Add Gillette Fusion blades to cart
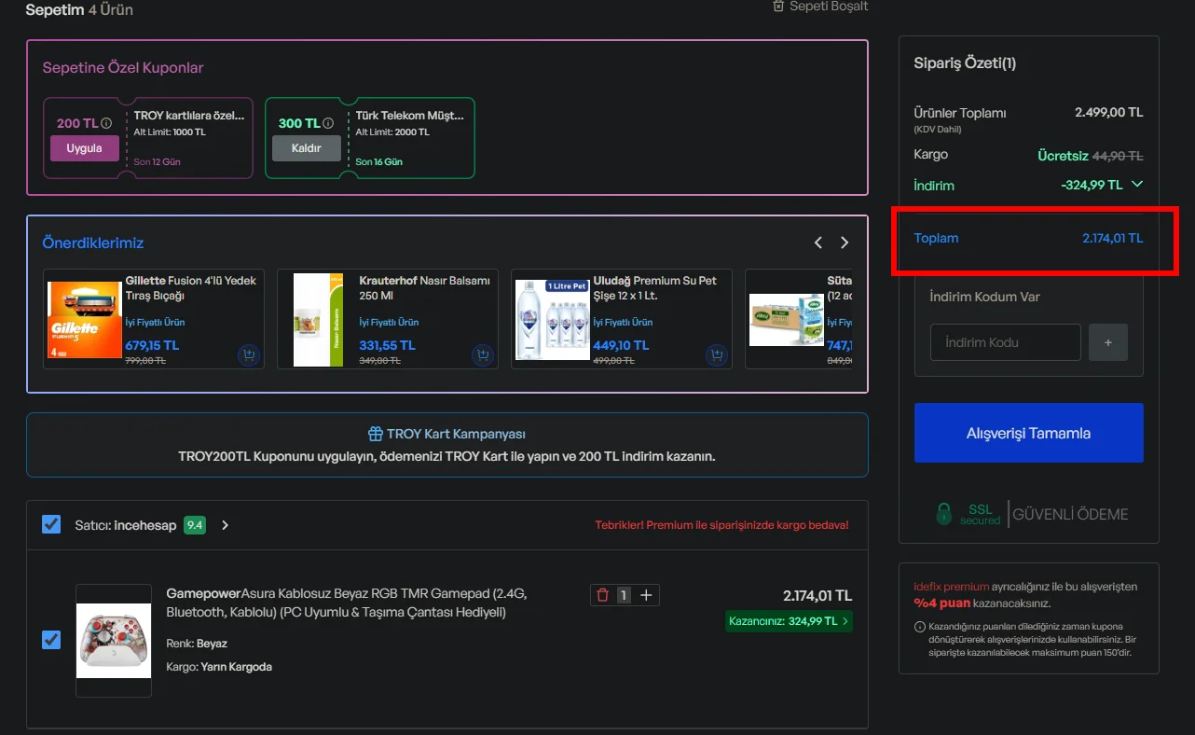The width and height of the screenshot is (1195, 735). pos(248,355)
